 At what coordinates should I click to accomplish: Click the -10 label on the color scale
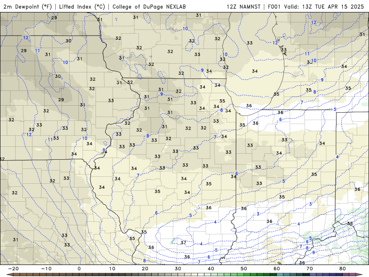coord(46,269)
